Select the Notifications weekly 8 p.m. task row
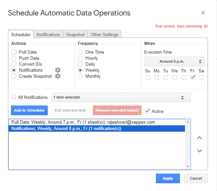217x191 pixels. 97,128
